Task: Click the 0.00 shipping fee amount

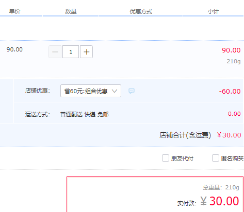Action: tap(234, 114)
